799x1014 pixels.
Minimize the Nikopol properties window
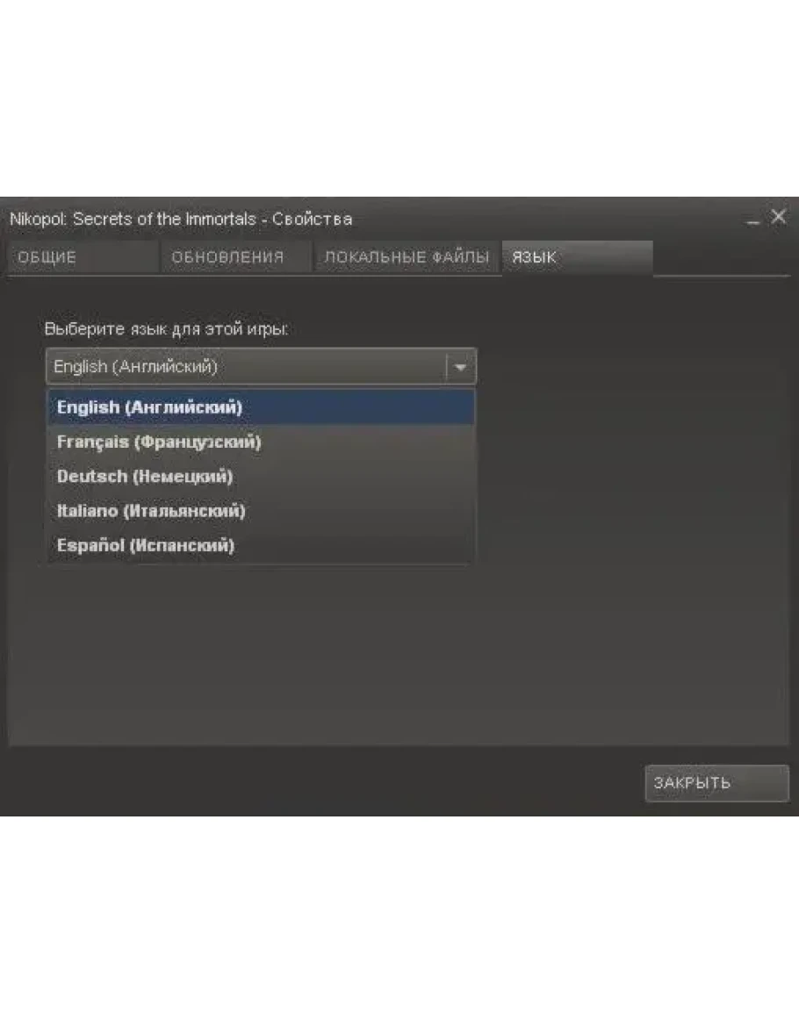point(753,219)
